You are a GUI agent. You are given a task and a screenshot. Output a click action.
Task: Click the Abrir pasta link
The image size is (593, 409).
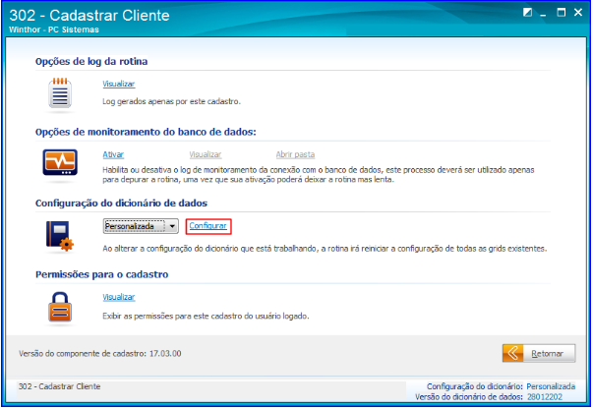pyautogui.click(x=295, y=154)
